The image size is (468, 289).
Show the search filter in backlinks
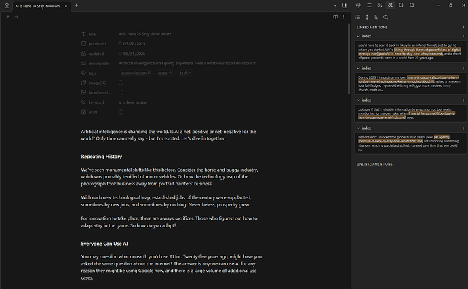(x=386, y=18)
